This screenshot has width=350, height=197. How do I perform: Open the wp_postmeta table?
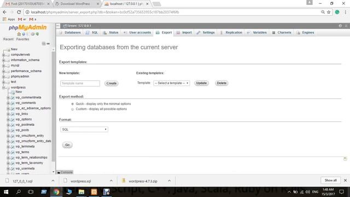point(25,125)
